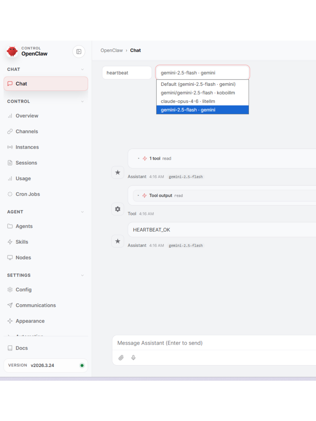
Task: Click the lightning icon in the 1 tool read row
Action: point(145,158)
